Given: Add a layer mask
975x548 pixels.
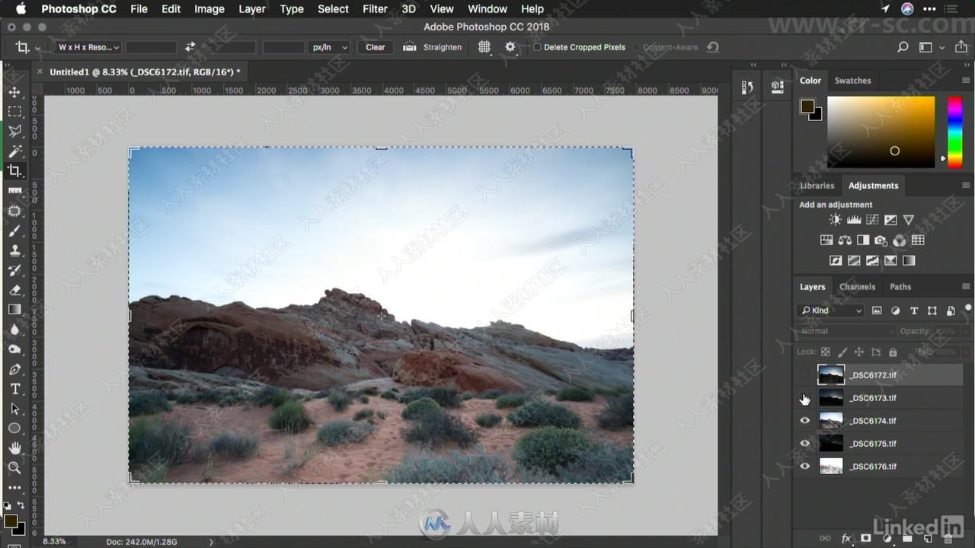Looking at the screenshot, I should [866, 538].
